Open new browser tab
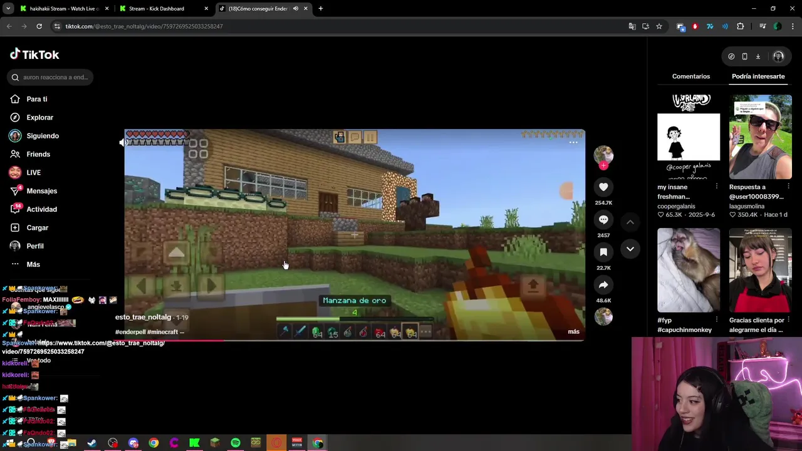The width and height of the screenshot is (802, 451). coord(320,9)
